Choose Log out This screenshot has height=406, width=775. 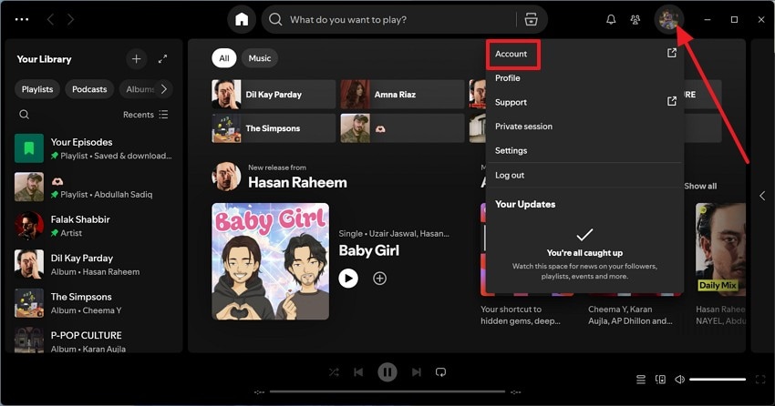584,175
